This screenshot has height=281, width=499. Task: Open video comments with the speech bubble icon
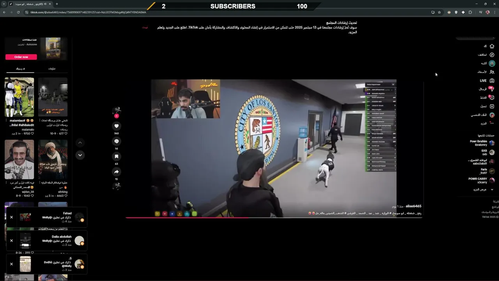coord(116,141)
